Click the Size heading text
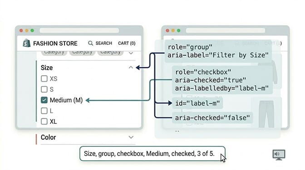Screen dimensions: 305x170 click(47, 68)
